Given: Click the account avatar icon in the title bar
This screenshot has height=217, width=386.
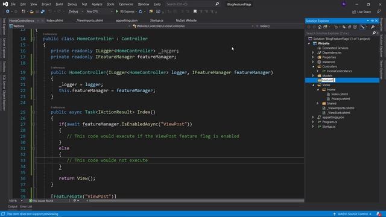Looking at the screenshot, I should tap(344, 4).
